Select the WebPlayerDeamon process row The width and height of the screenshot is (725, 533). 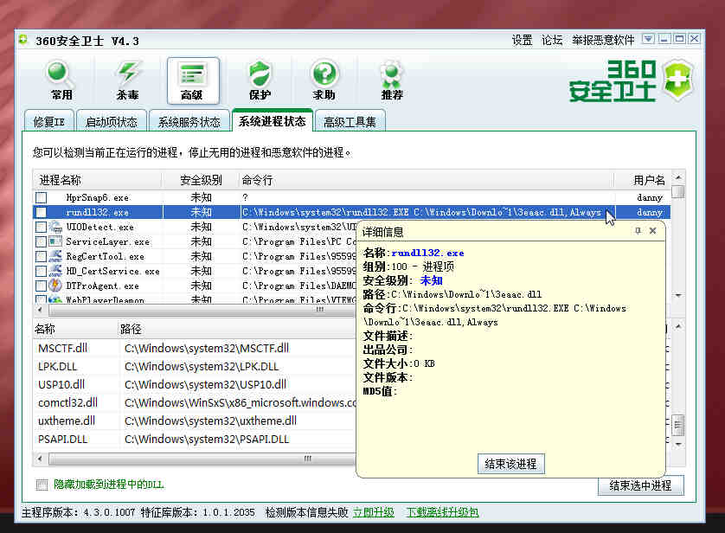pyautogui.click(x=195, y=299)
